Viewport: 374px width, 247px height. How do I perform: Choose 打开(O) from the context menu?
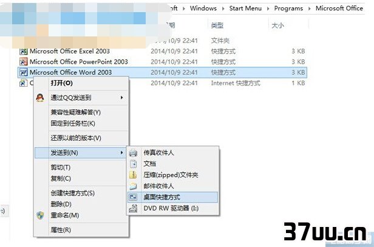[x=61, y=83]
